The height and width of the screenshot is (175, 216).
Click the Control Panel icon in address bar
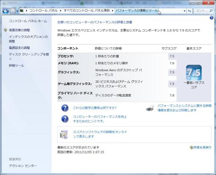[x=22, y=10]
